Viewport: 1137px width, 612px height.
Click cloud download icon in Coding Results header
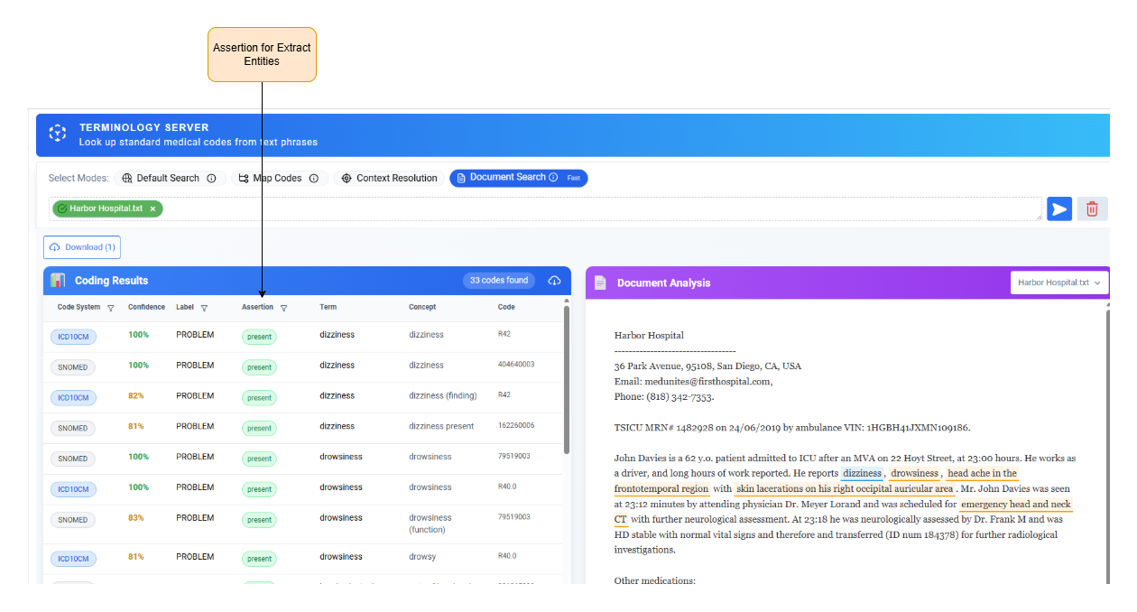pyautogui.click(x=554, y=281)
